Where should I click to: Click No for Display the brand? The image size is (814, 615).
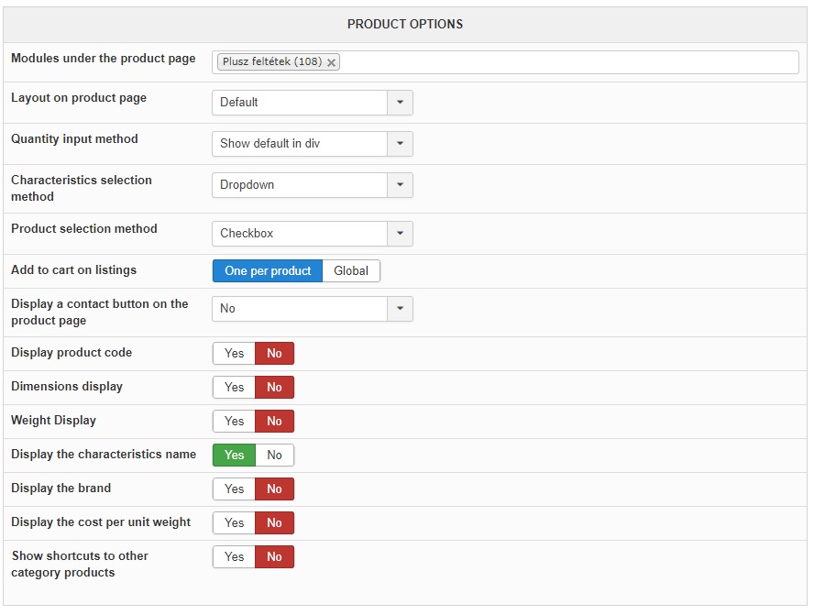click(275, 489)
